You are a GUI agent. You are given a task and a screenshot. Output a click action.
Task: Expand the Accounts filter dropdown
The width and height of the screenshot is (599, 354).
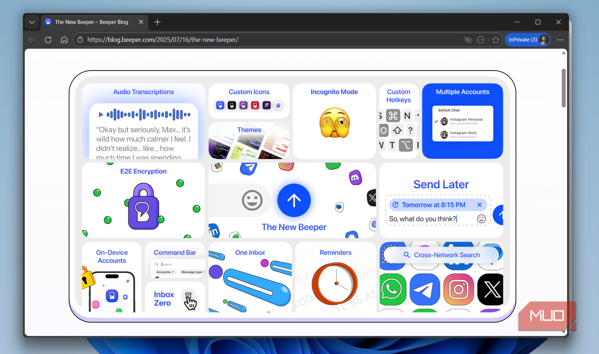[x=165, y=272]
